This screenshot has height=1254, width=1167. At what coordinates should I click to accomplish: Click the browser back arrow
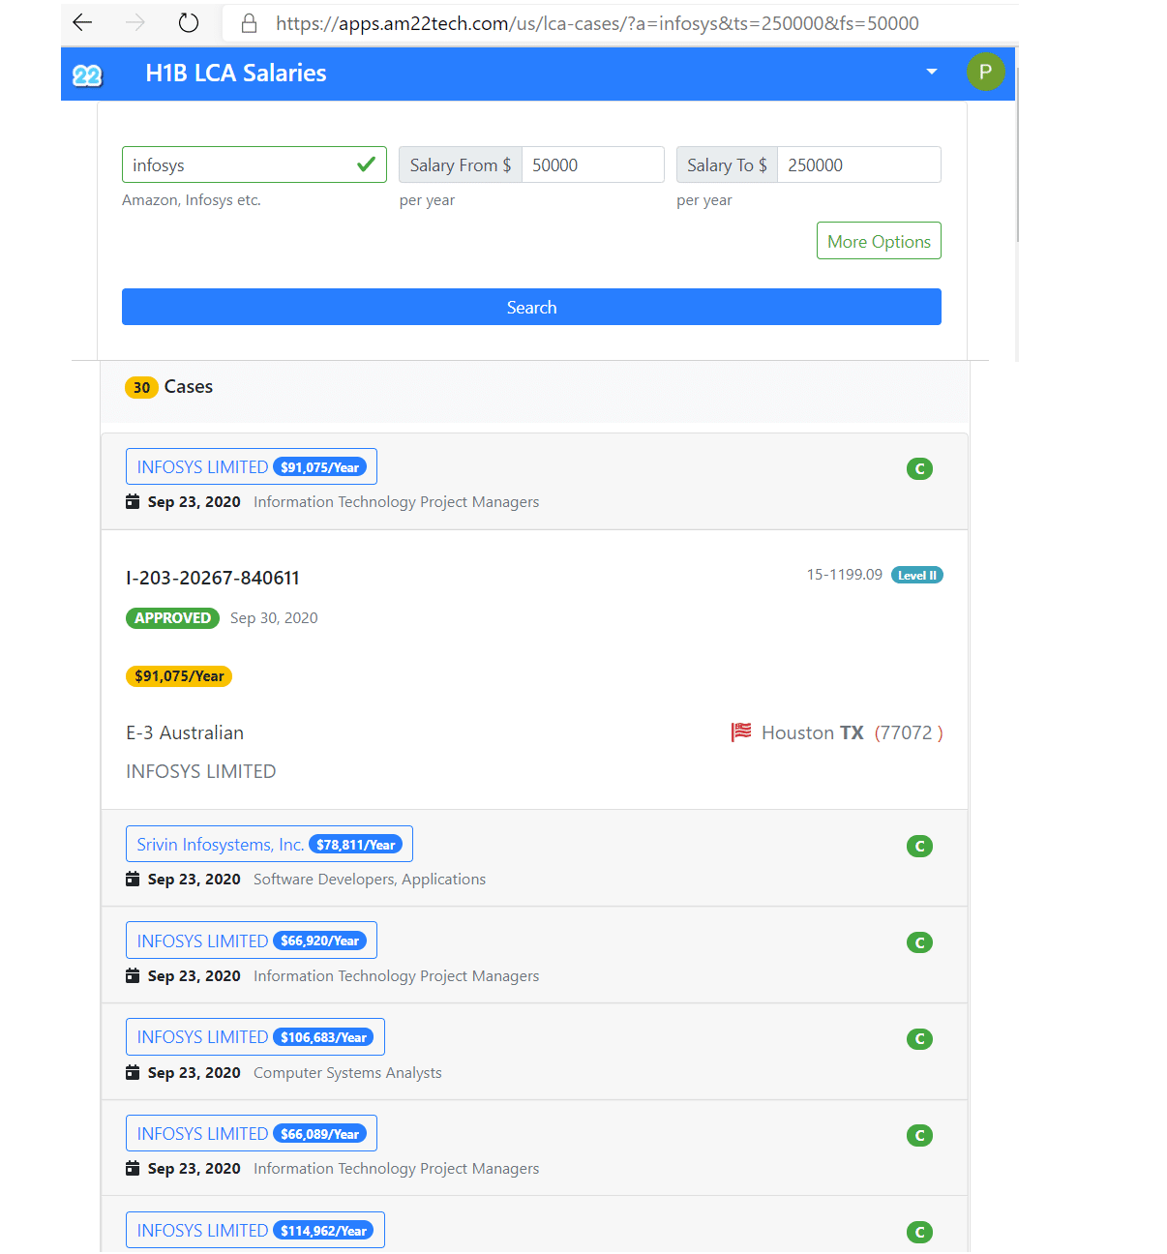coord(83,23)
